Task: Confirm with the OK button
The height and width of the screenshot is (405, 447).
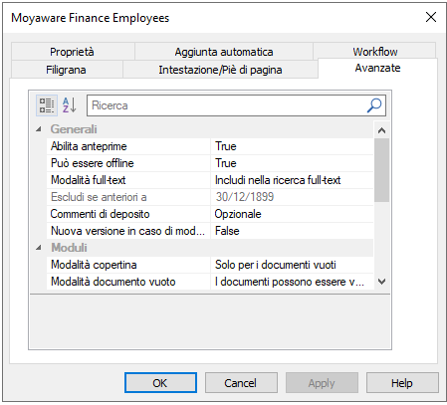Action: [x=160, y=383]
